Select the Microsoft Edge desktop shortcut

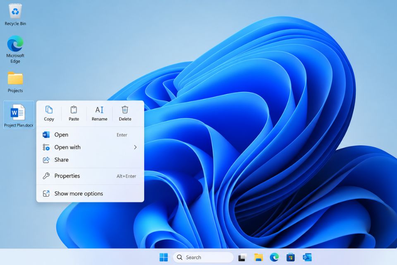[15, 49]
